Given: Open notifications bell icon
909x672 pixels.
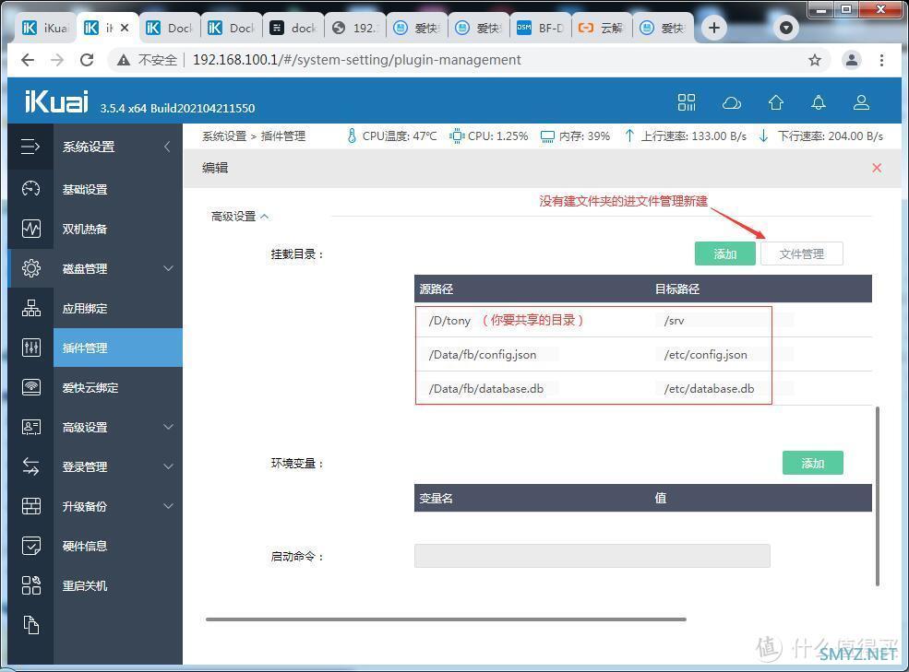Looking at the screenshot, I should pyautogui.click(x=818, y=102).
